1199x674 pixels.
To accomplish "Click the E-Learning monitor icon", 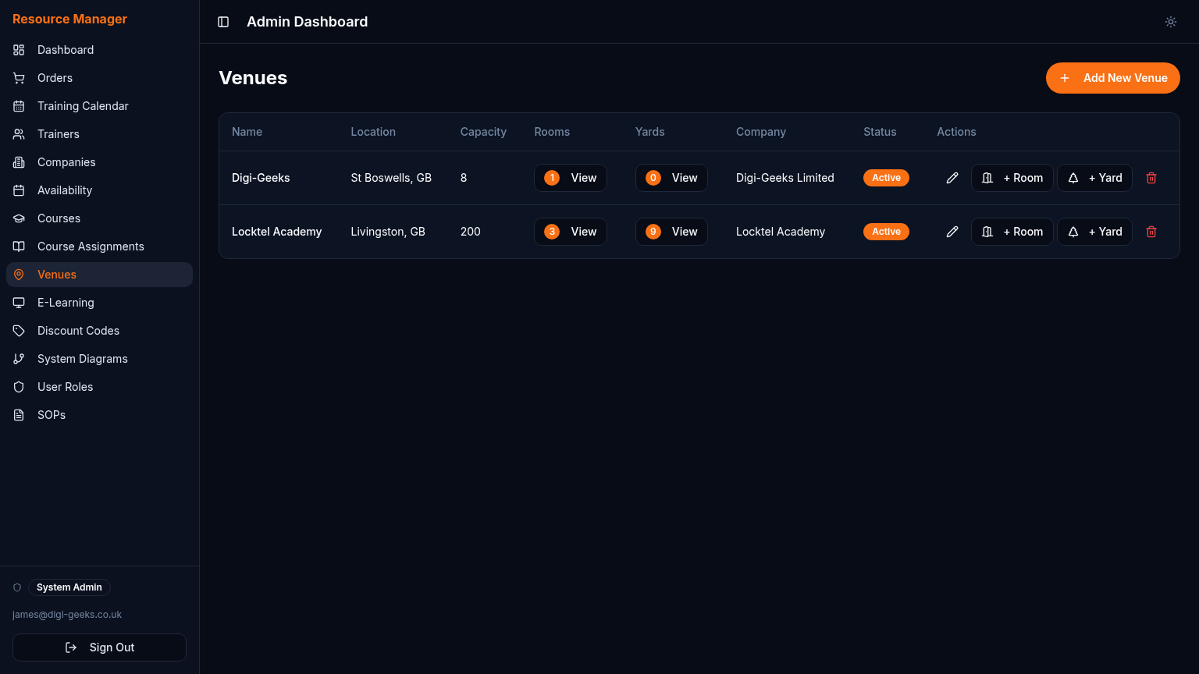I will (x=19, y=303).
